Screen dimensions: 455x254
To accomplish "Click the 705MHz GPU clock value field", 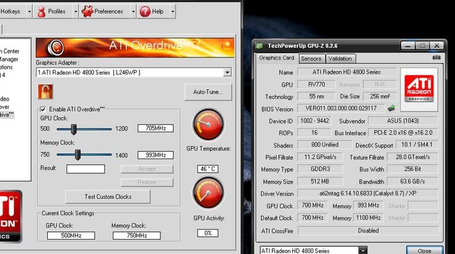I will (155, 128).
